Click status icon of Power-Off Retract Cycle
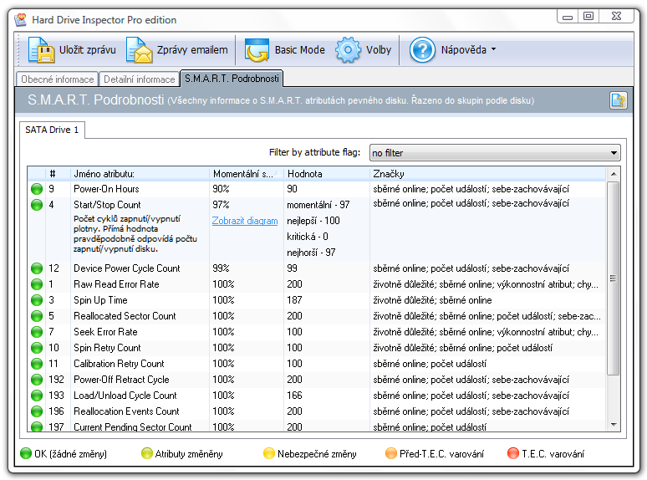Screen dimensions: 647x480 [37, 380]
